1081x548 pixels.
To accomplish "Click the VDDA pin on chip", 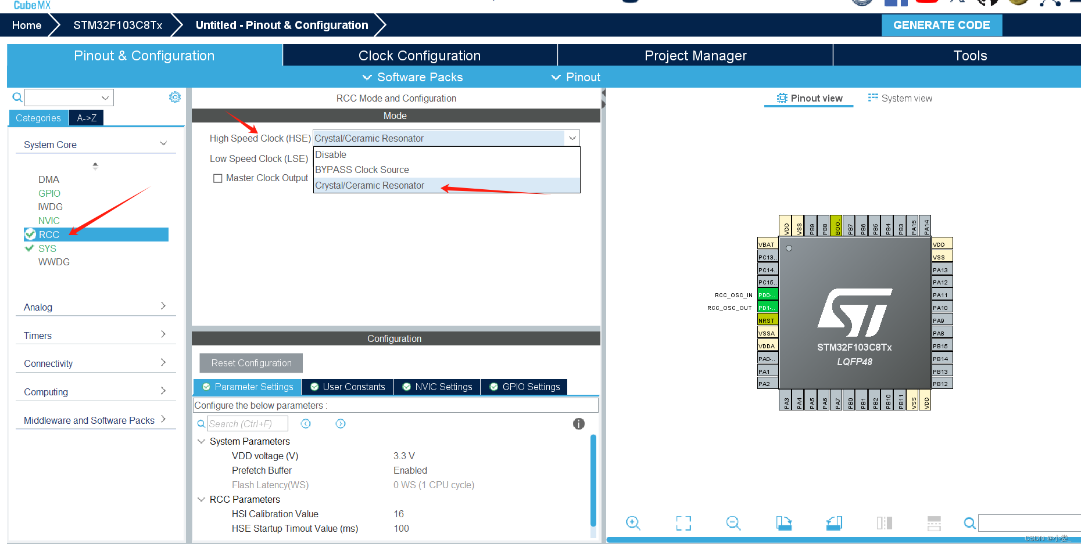I will 767,346.
